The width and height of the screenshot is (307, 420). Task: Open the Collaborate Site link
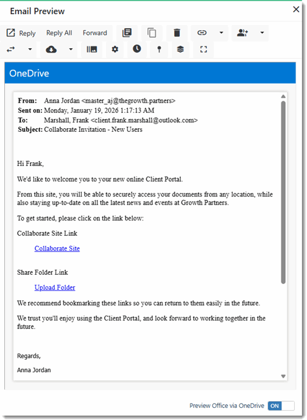(57, 248)
